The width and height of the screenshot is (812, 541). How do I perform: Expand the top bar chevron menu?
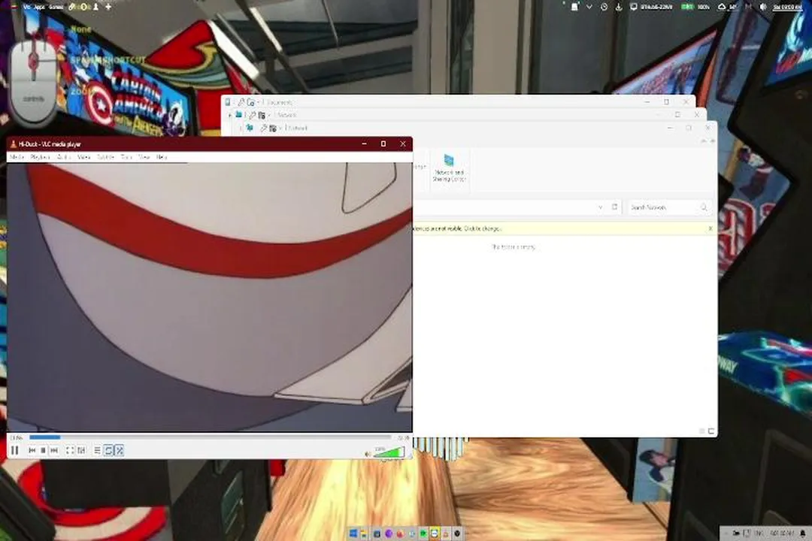point(589,7)
